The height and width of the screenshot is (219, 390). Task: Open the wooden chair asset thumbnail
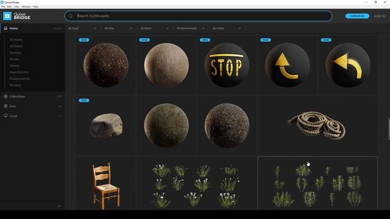pyautogui.click(x=106, y=183)
